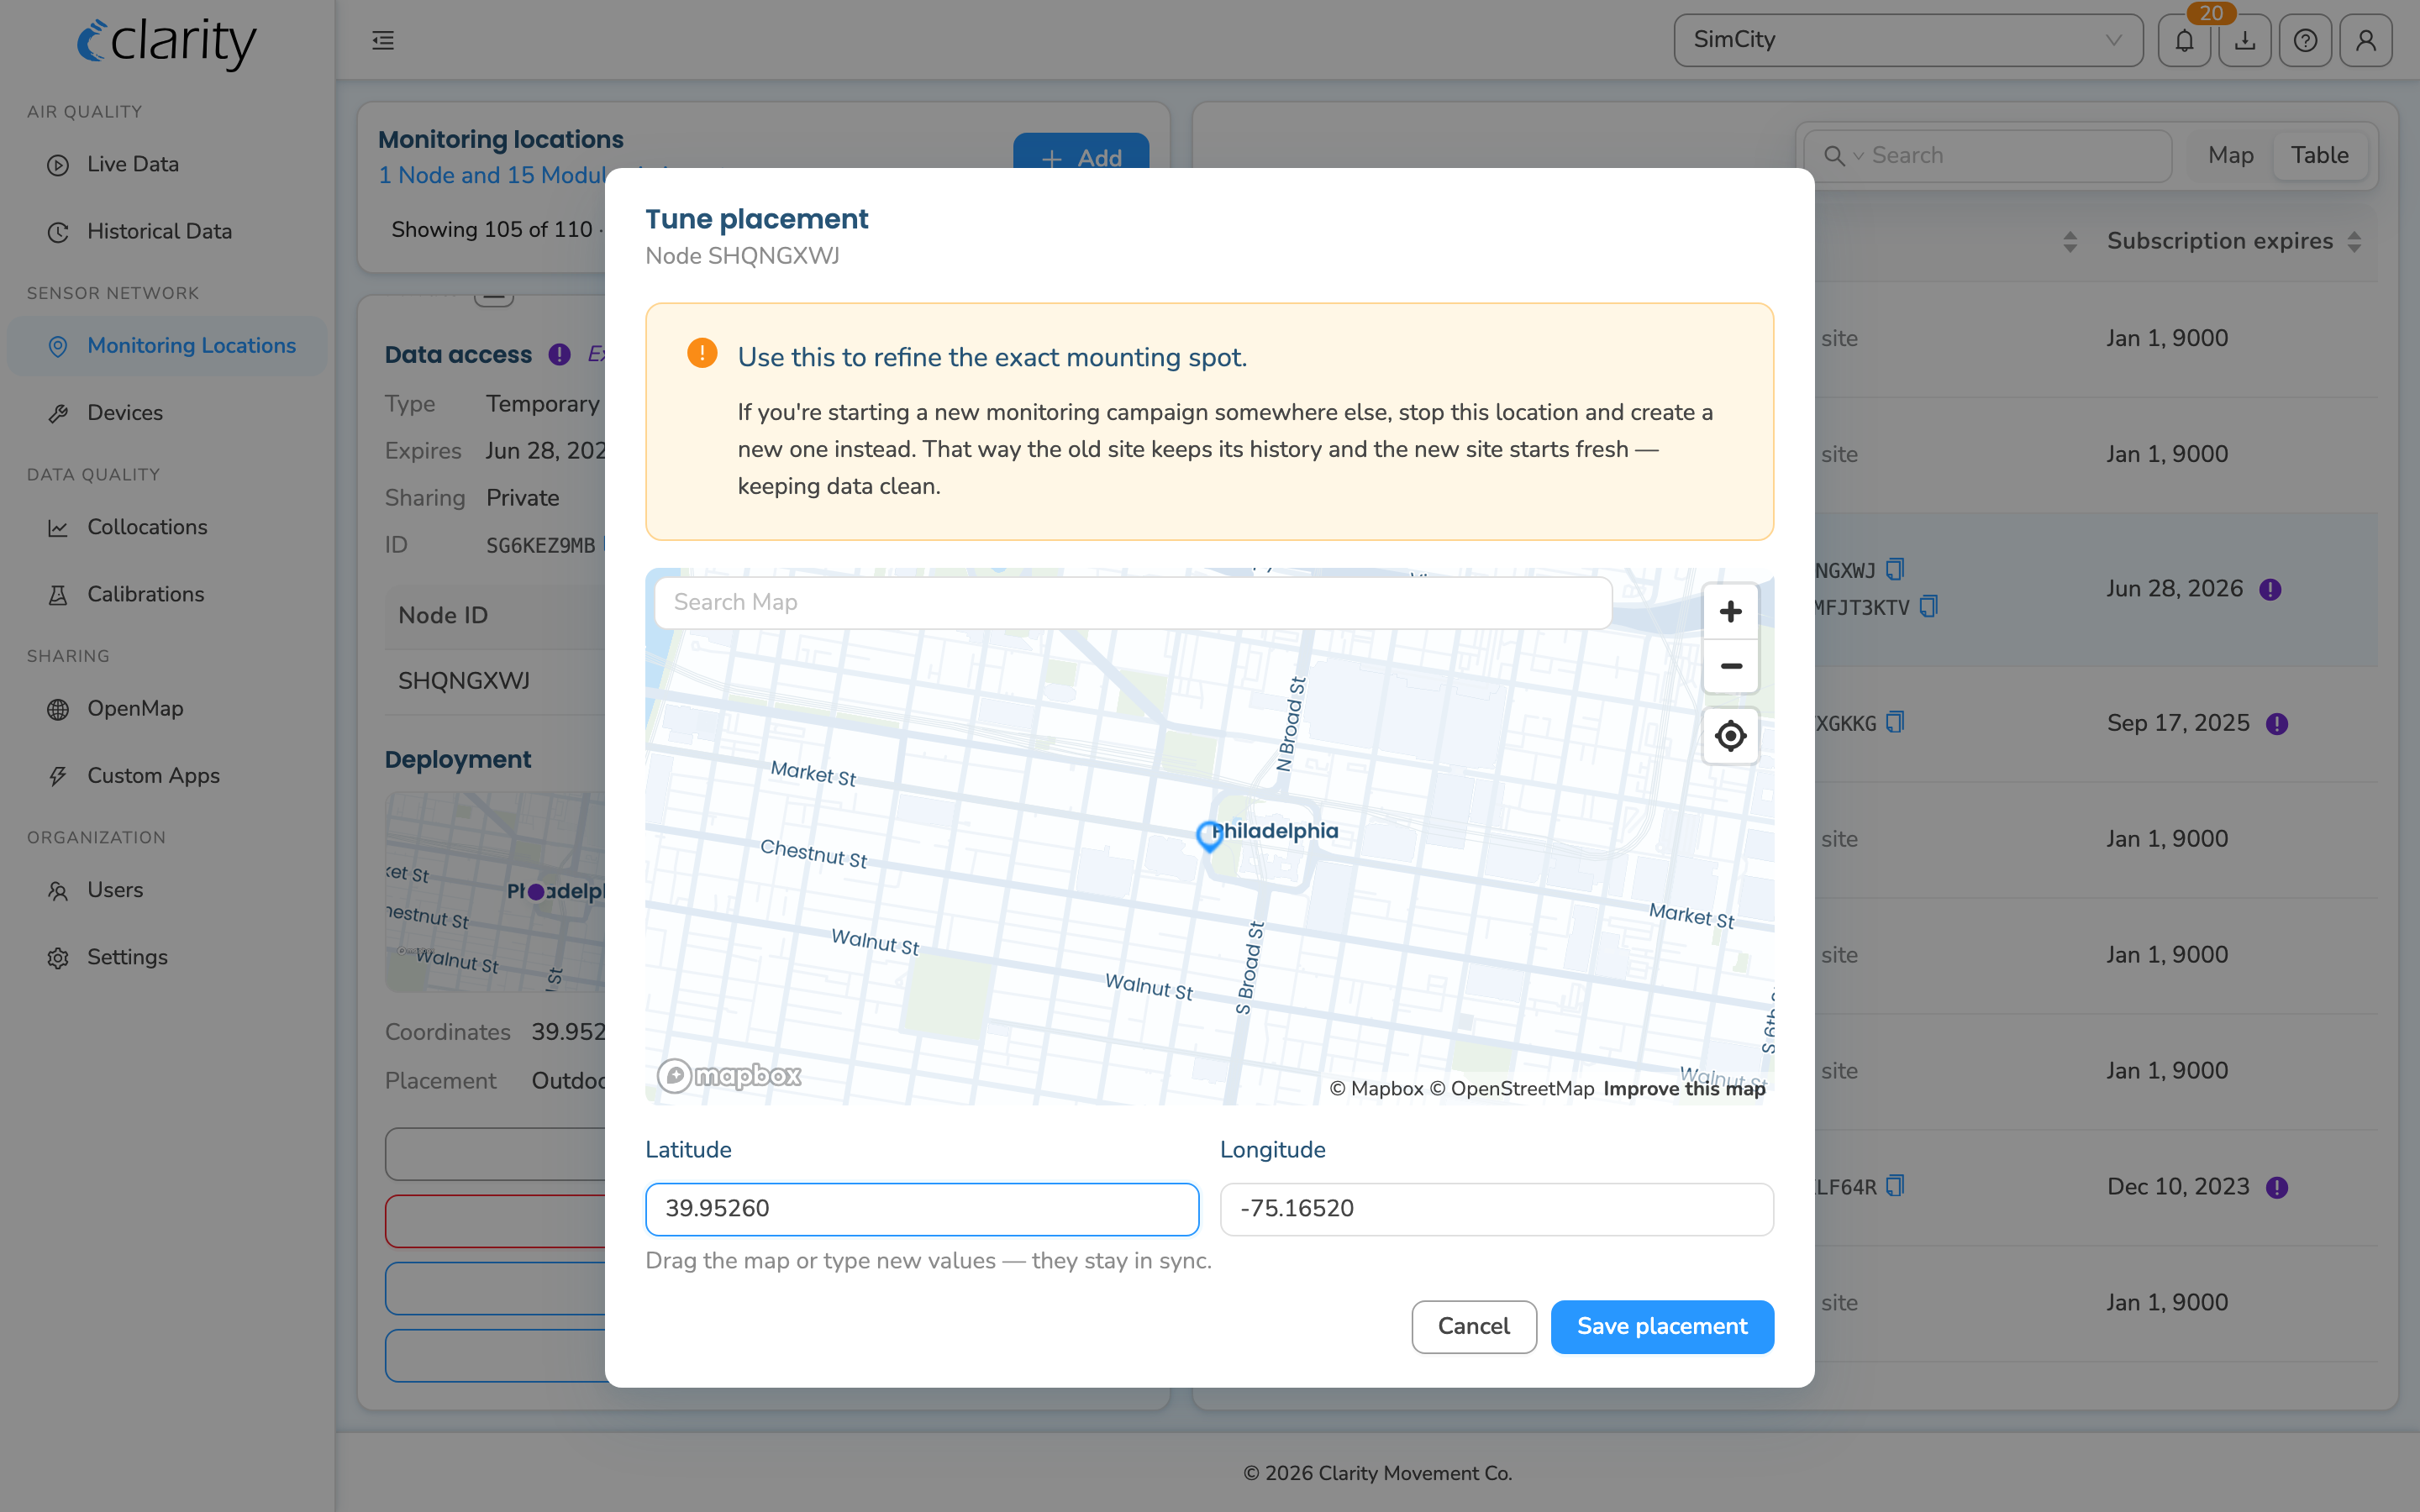The width and height of the screenshot is (2420, 1512).
Task: Zoom out on the placement map
Action: point(1730,666)
